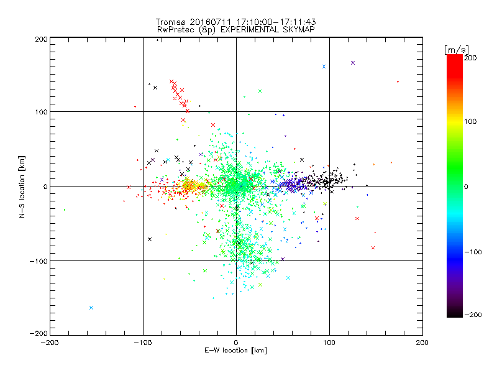Click the title line reading 'Tromsø 20160711 17:10:00-17:11:43'

[x=235, y=22]
